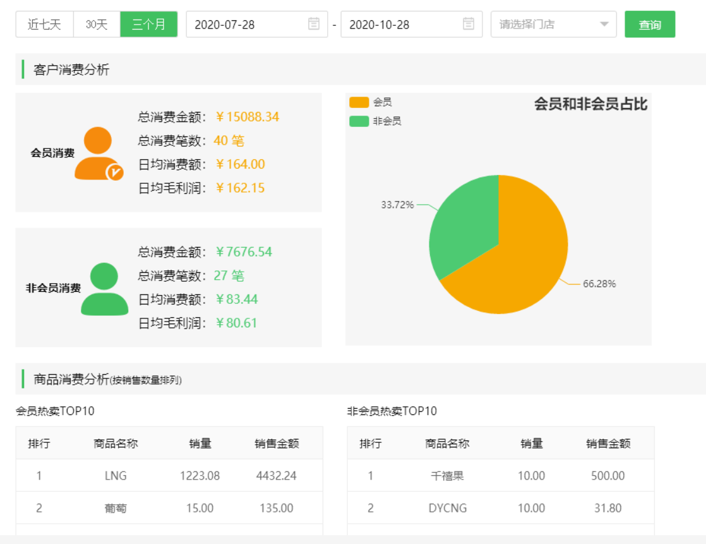
Task: Click the calendar icon beside the end date
Action: click(469, 24)
